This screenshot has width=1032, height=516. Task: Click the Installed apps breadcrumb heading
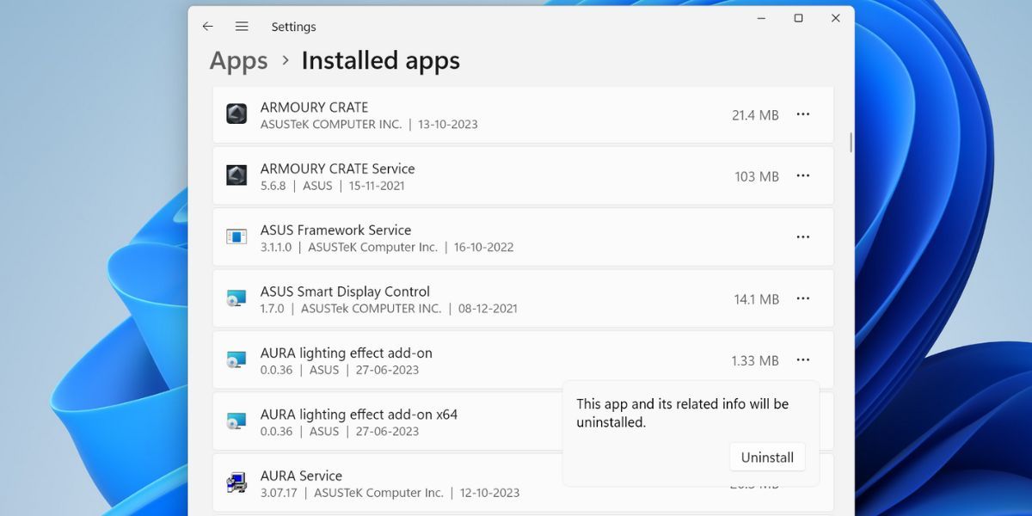click(380, 60)
